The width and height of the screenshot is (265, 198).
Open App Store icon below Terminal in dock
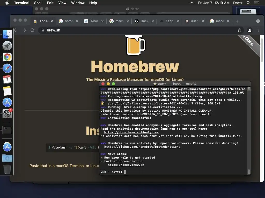click(x=7, y=147)
